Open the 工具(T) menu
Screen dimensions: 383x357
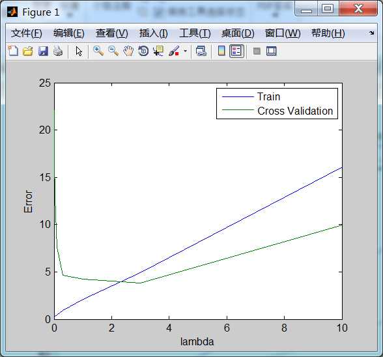pos(195,33)
